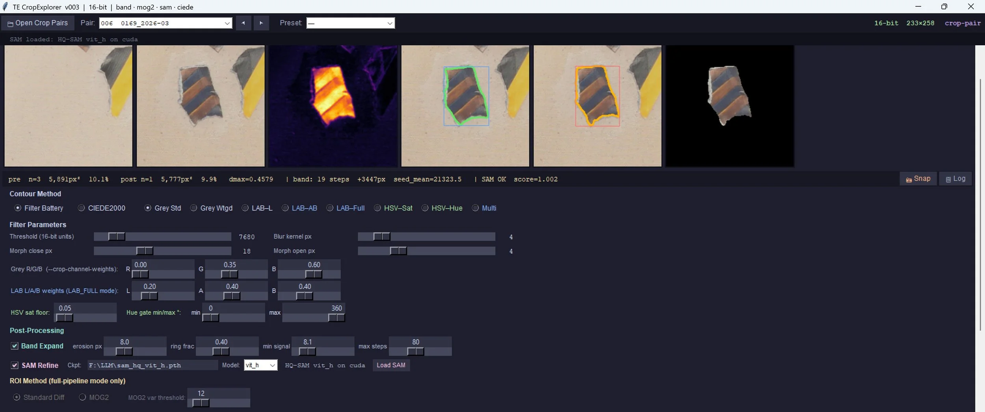This screenshot has width=985, height=412.
Task: Open the Log panel button
Action: coord(955,179)
